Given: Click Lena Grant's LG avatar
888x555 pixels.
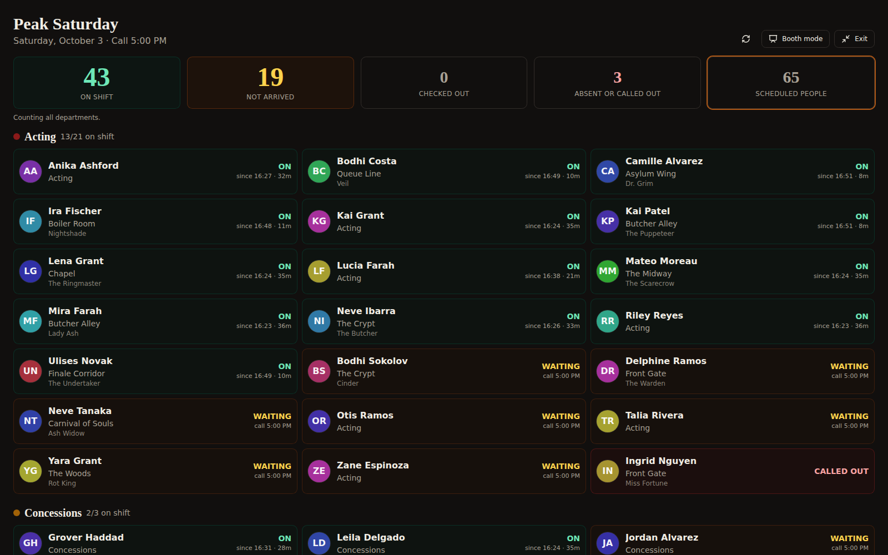Looking at the screenshot, I should (x=31, y=271).
